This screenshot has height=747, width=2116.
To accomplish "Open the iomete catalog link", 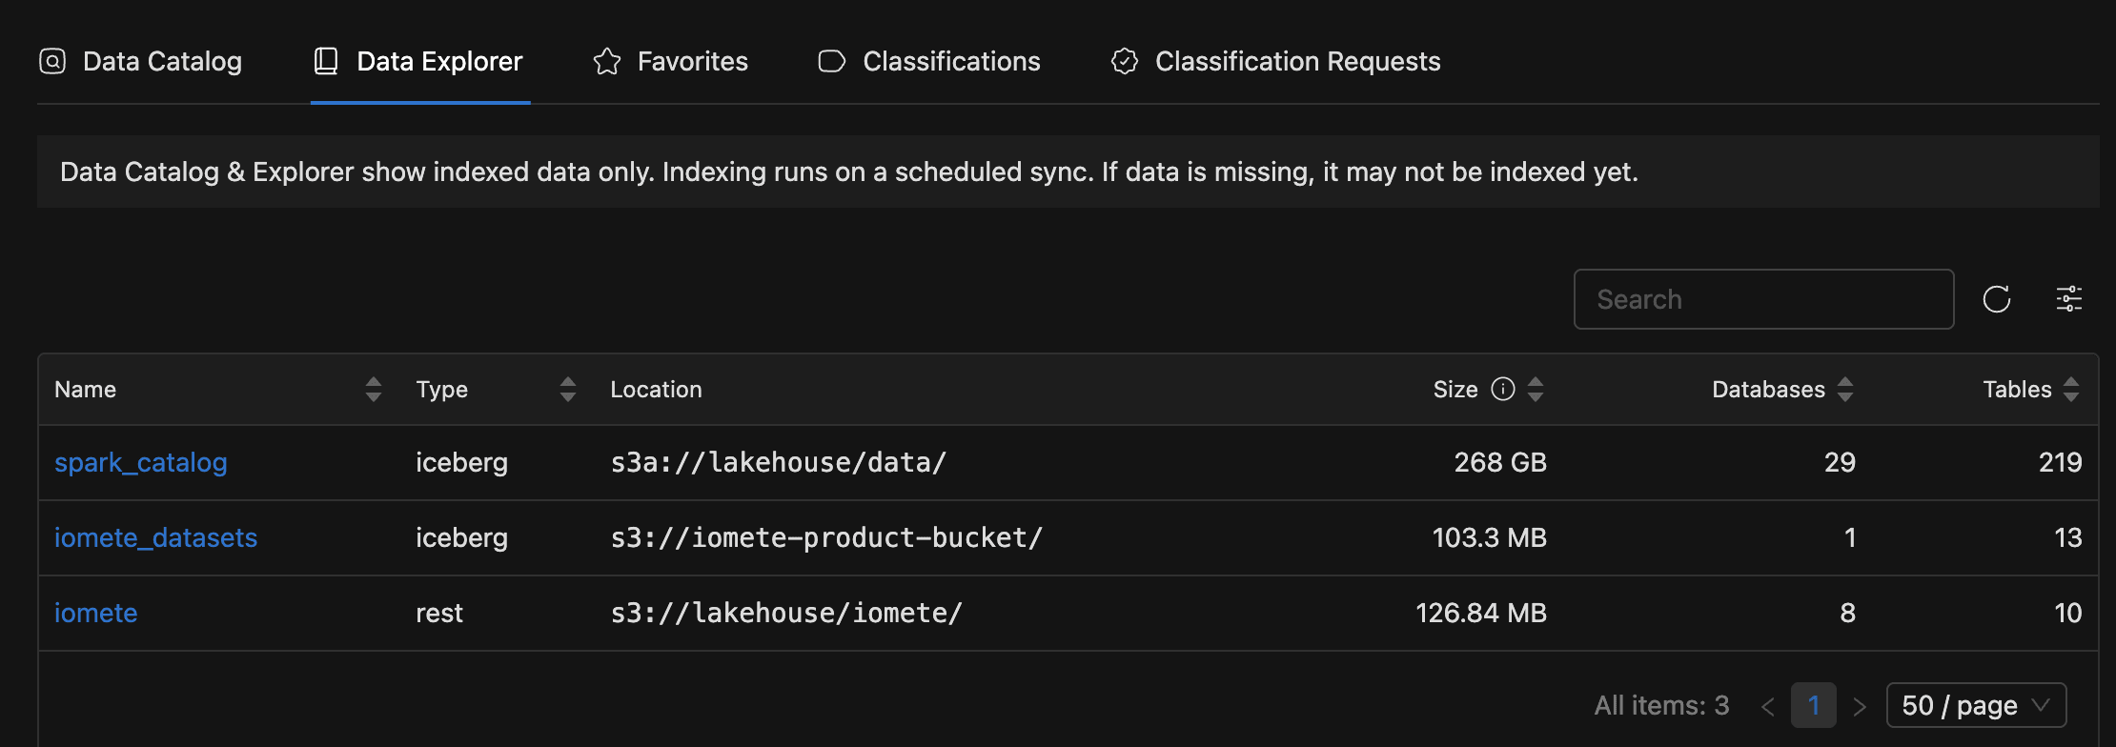I will (x=95, y=613).
